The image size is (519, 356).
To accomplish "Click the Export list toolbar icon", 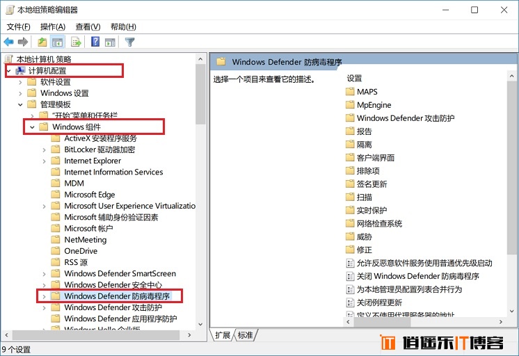I will pyautogui.click(x=76, y=42).
